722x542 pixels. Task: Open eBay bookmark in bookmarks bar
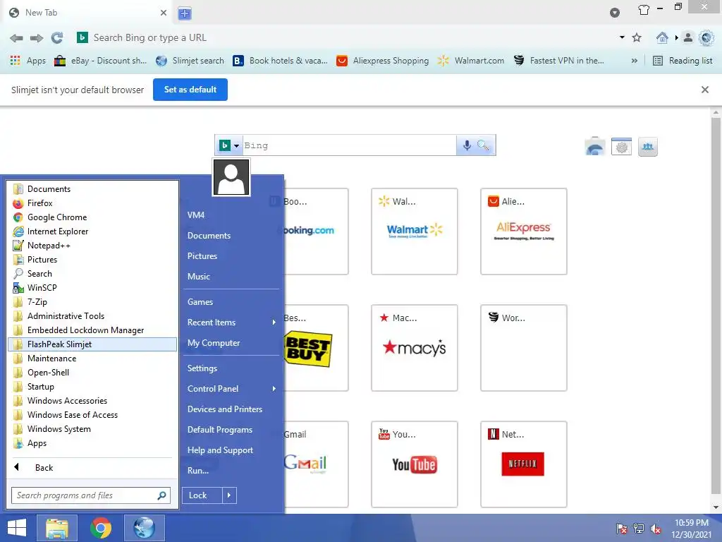click(x=100, y=61)
